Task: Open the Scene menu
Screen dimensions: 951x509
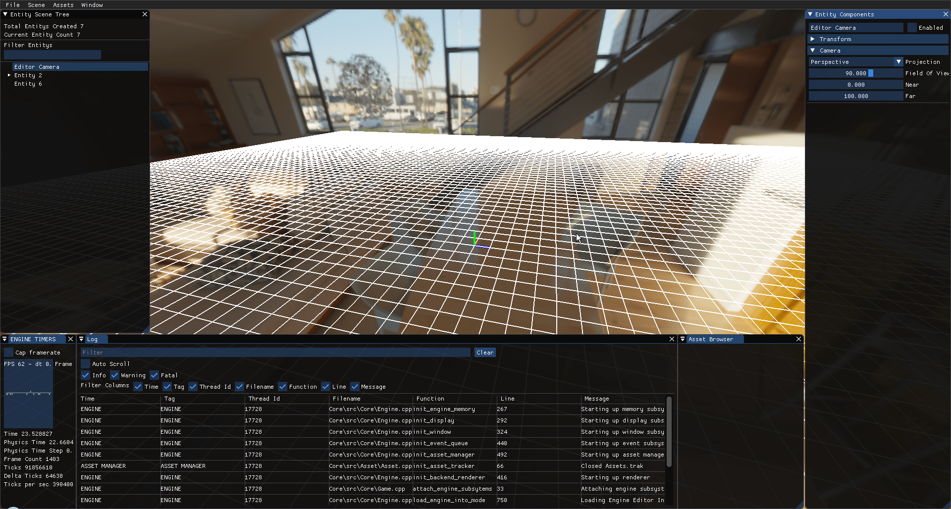Action: point(36,5)
